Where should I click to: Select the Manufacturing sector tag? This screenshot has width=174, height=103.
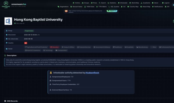point(142,47)
